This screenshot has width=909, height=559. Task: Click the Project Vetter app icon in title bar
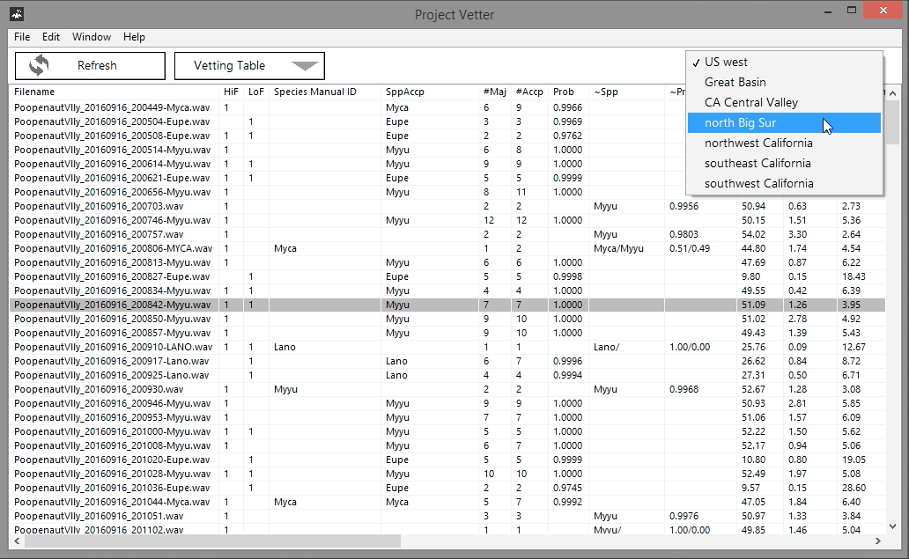point(17,13)
